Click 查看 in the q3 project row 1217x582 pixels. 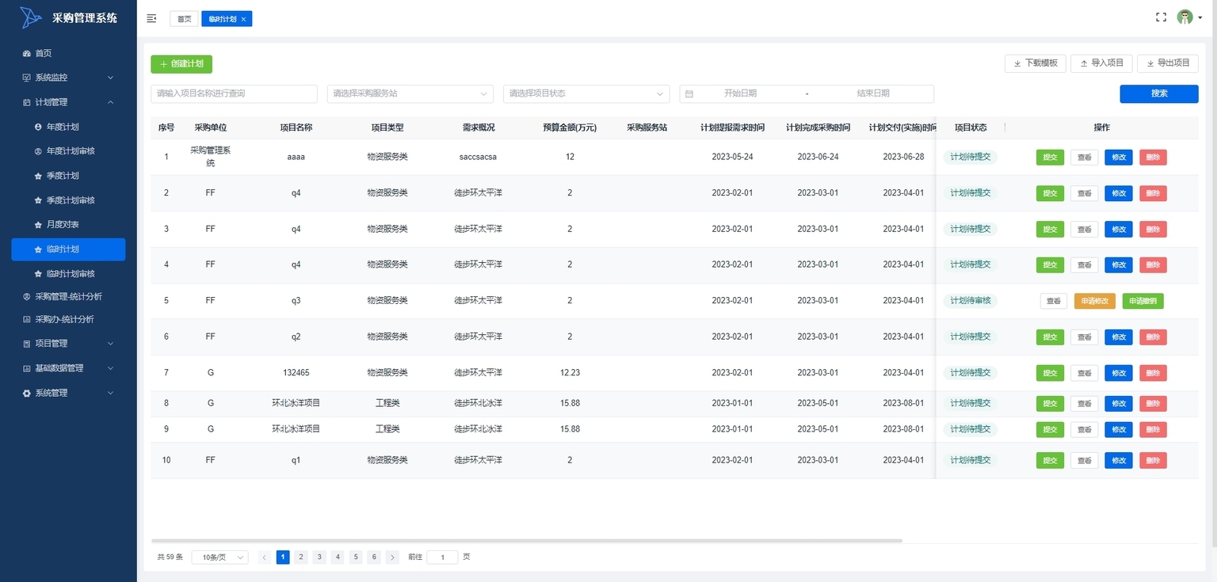click(x=1054, y=301)
